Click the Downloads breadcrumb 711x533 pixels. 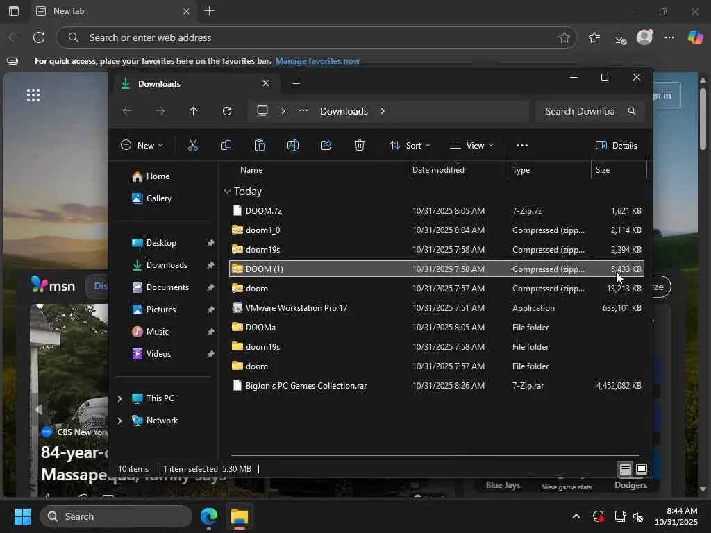pos(344,111)
